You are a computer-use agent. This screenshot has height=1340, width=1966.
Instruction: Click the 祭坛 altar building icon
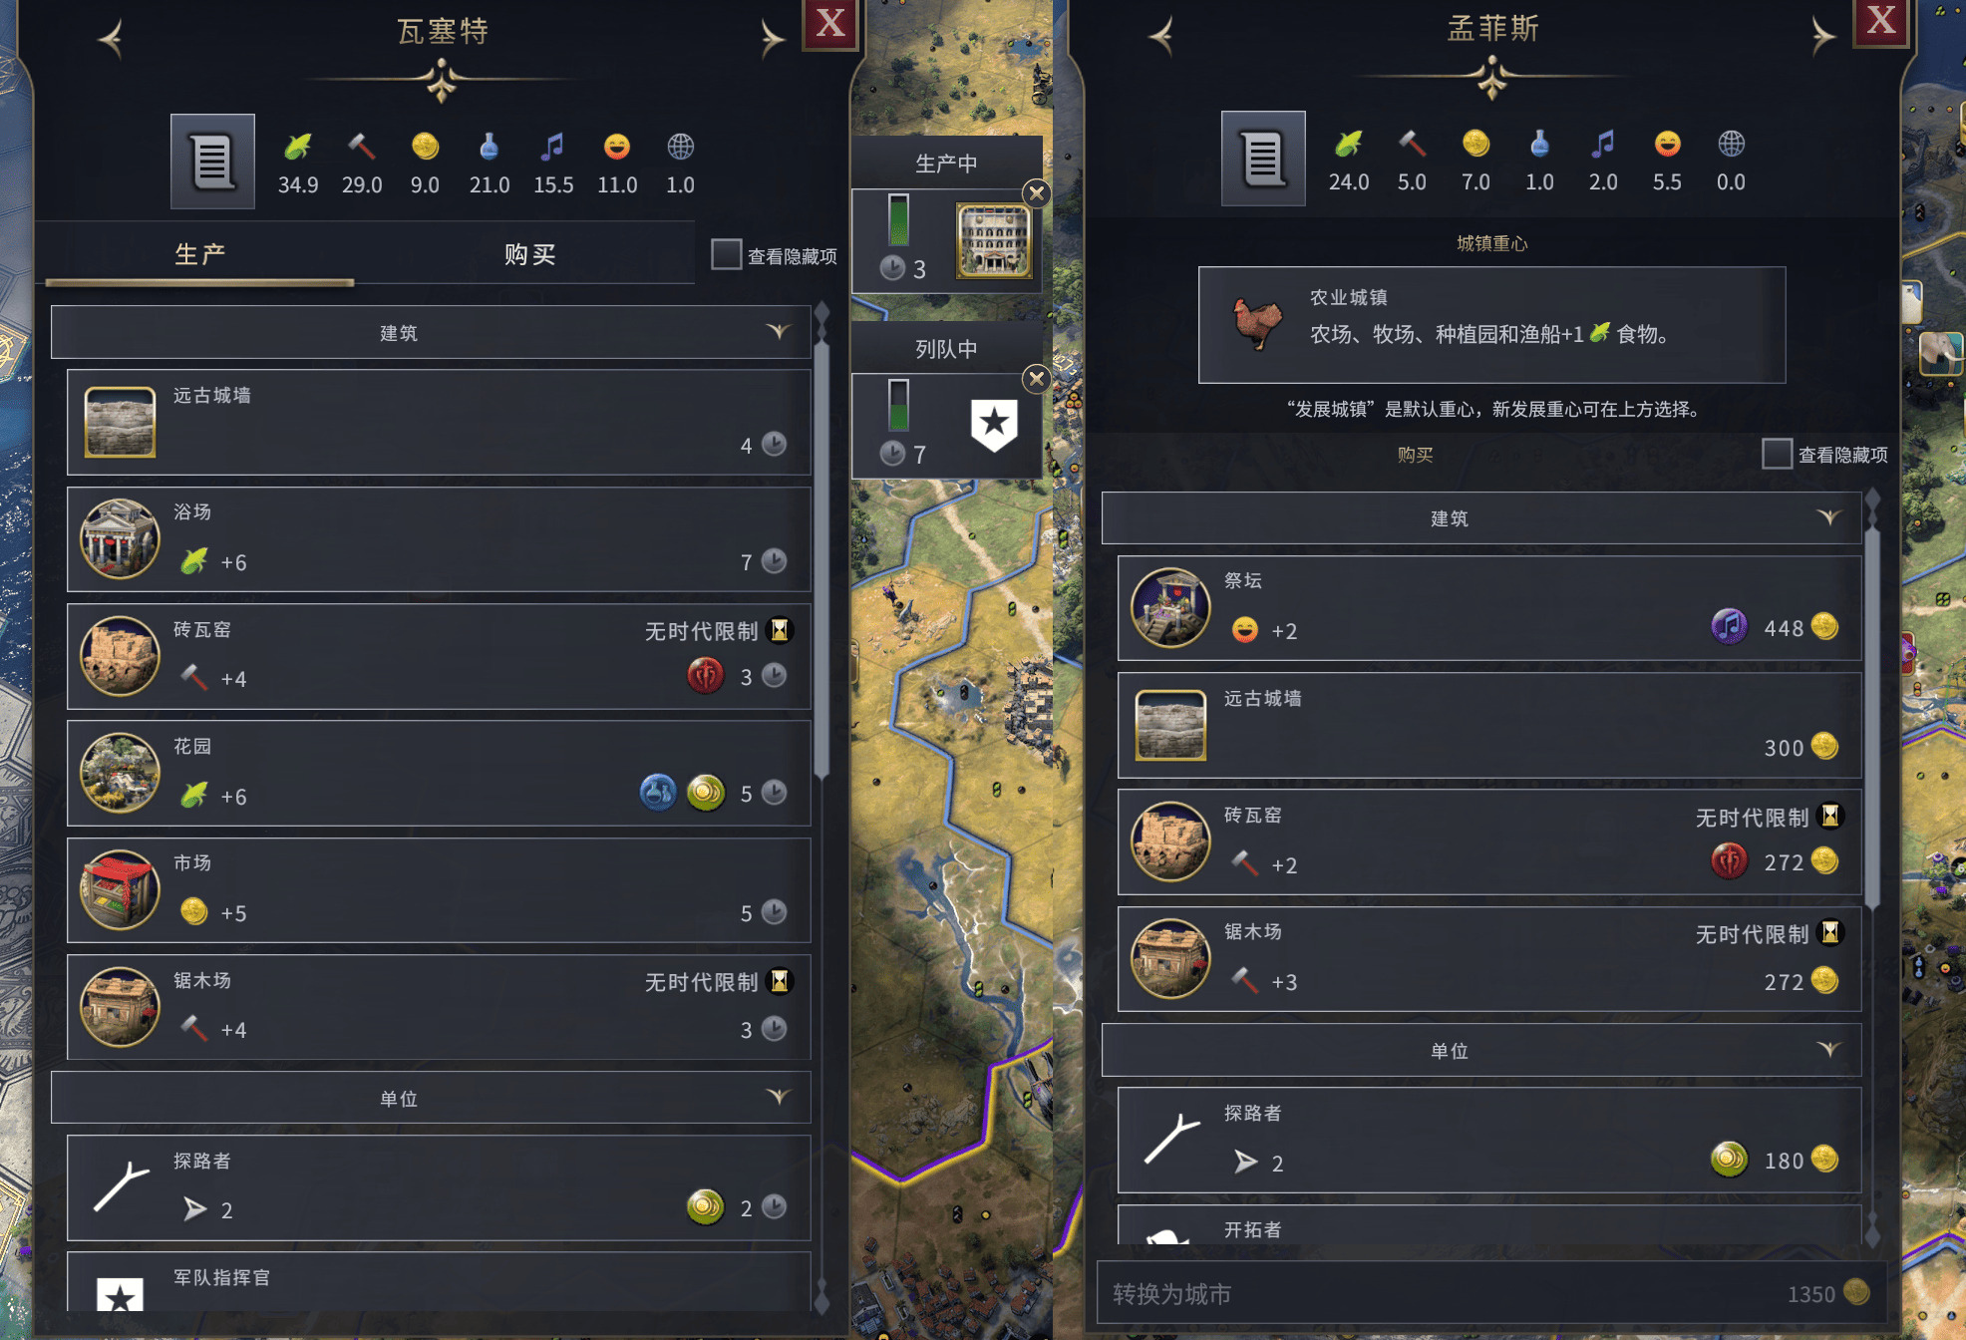click(x=1170, y=608)
